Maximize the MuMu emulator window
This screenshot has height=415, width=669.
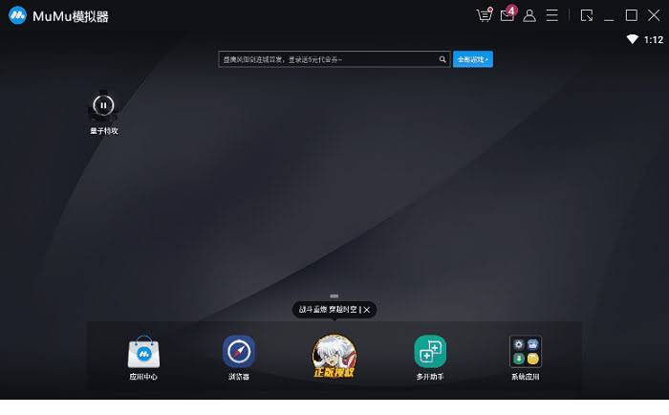click(x=632, y=16)
